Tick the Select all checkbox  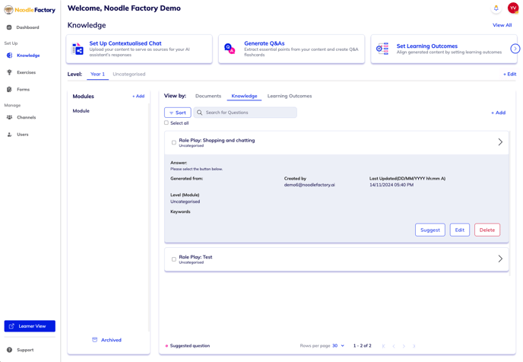coord(166,122)
